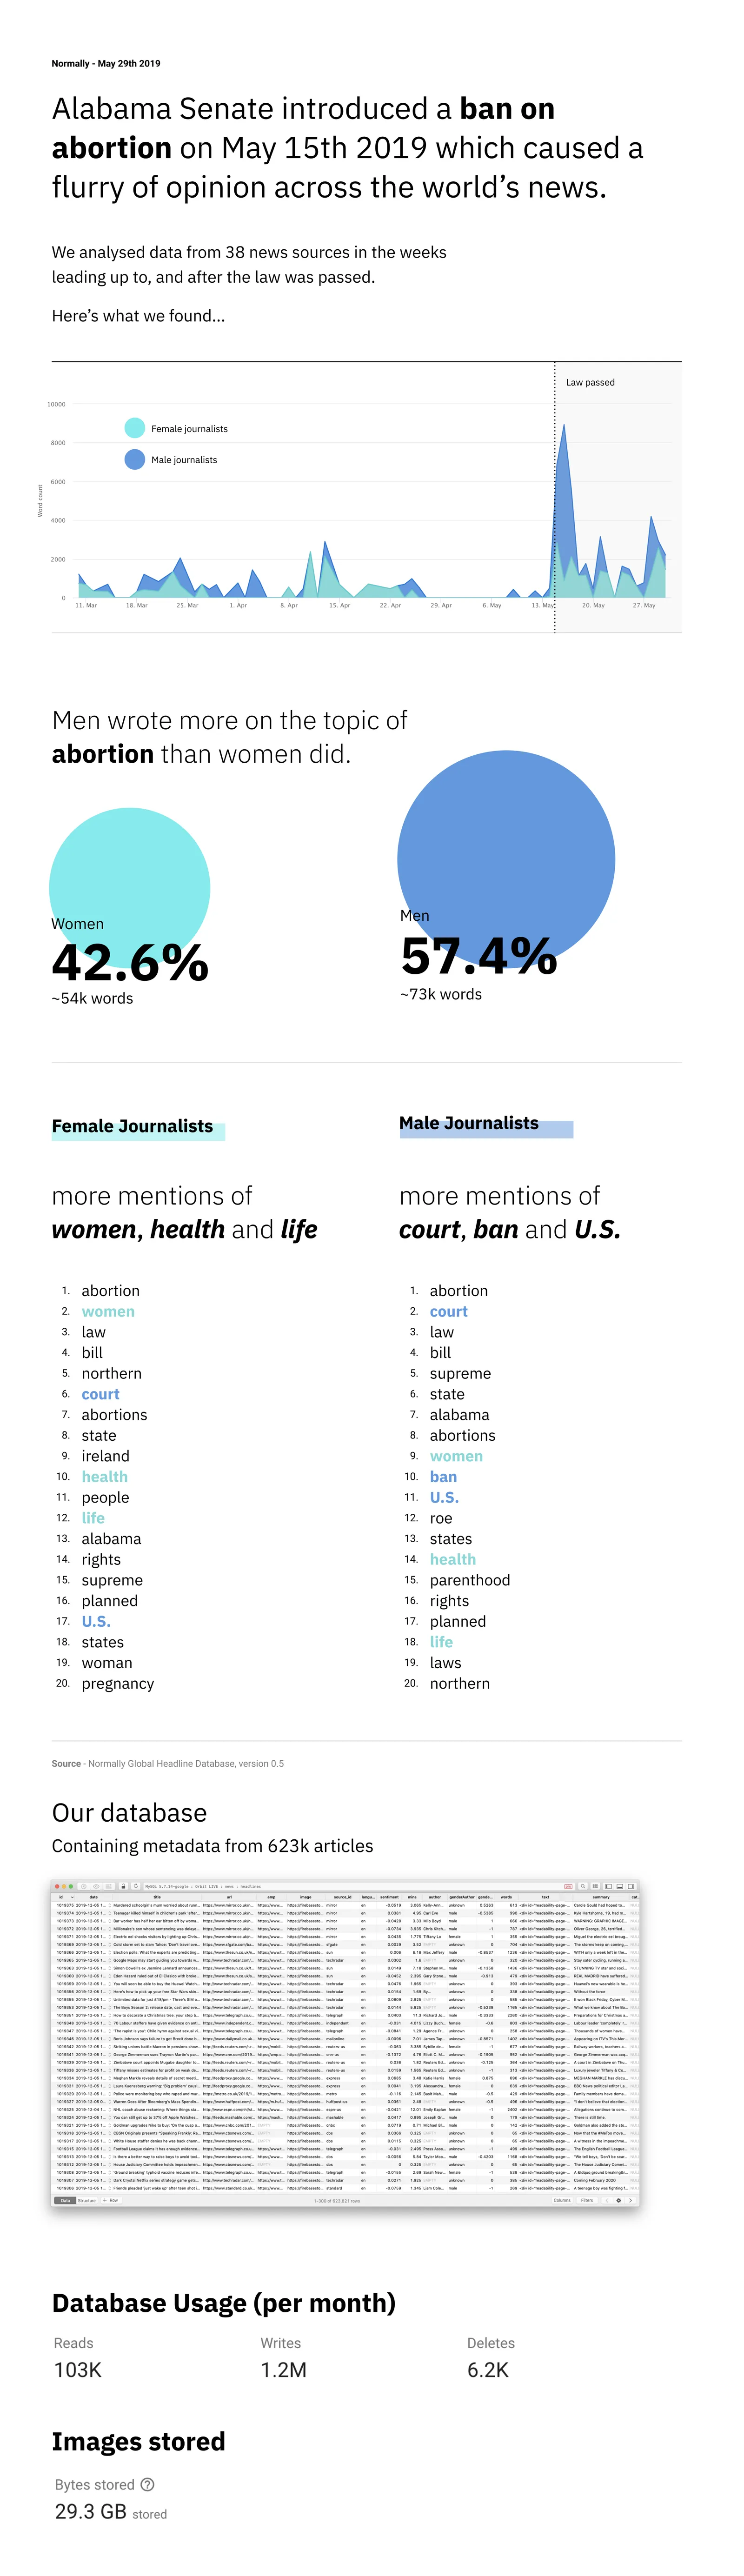This screenshot has height=2576, width=744.
Task: Sort by the date column header
Action: (x=94, y=1896)
